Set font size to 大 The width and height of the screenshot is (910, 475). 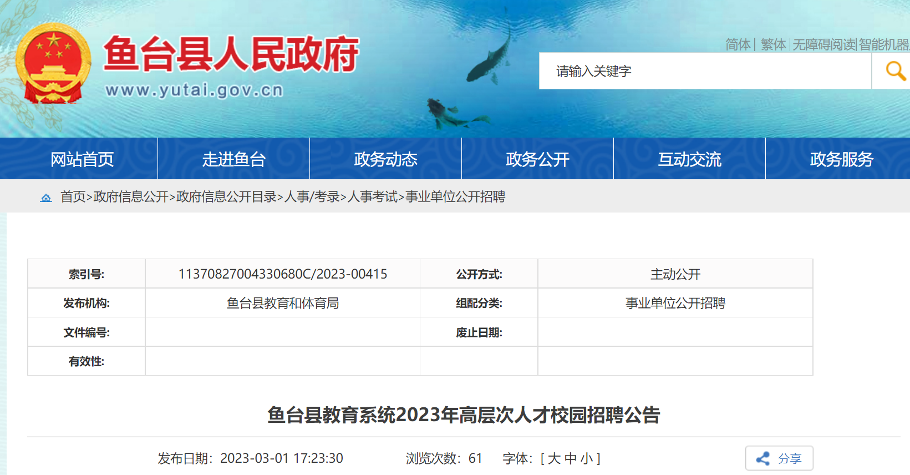554,459
